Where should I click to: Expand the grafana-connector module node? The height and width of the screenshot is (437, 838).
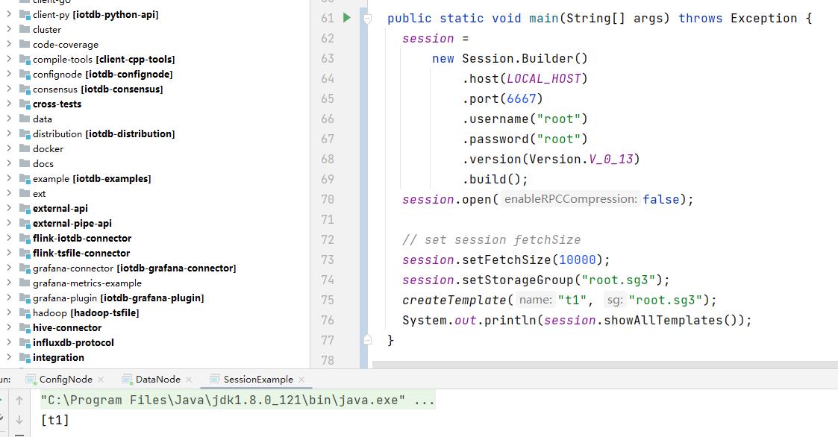(x=8, y=268)
